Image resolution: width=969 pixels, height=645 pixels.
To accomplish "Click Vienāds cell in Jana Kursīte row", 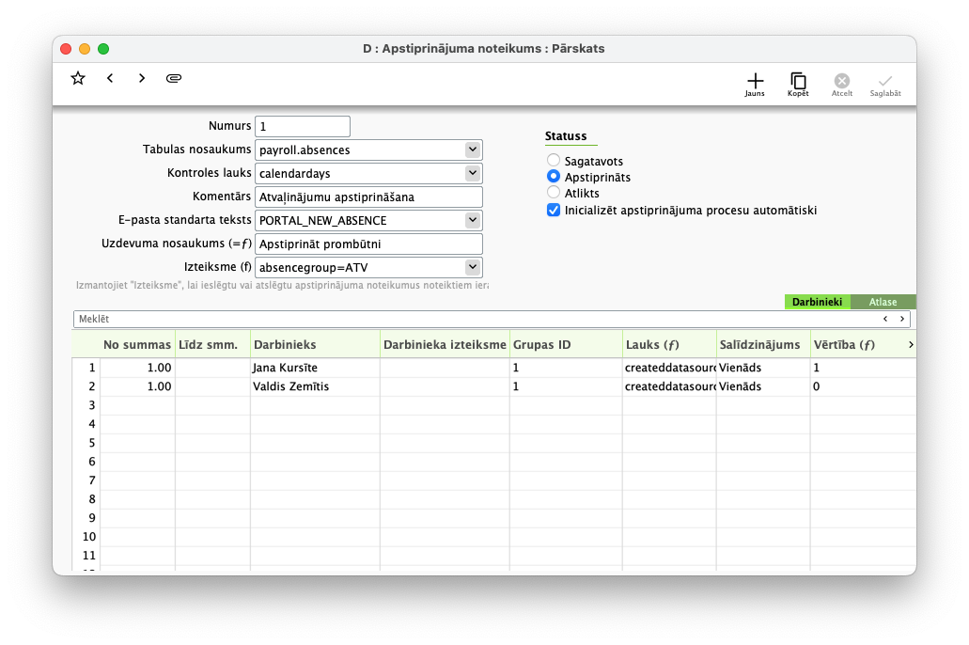I will [x=763, y=368].
